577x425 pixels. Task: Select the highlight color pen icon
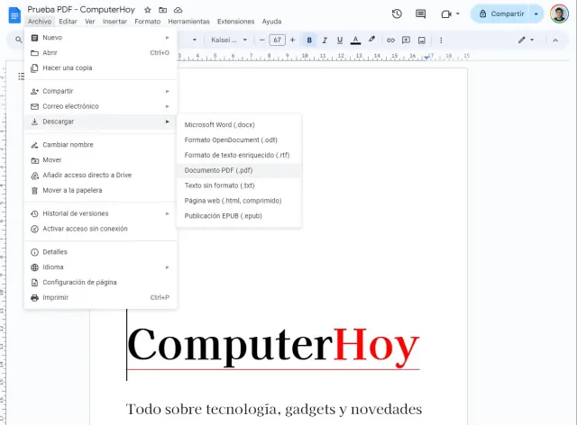[x=372, y=40]
